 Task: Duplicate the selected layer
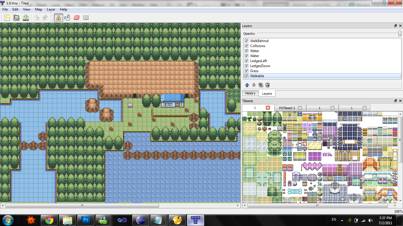pyautogui.click(x=261, y=85)
